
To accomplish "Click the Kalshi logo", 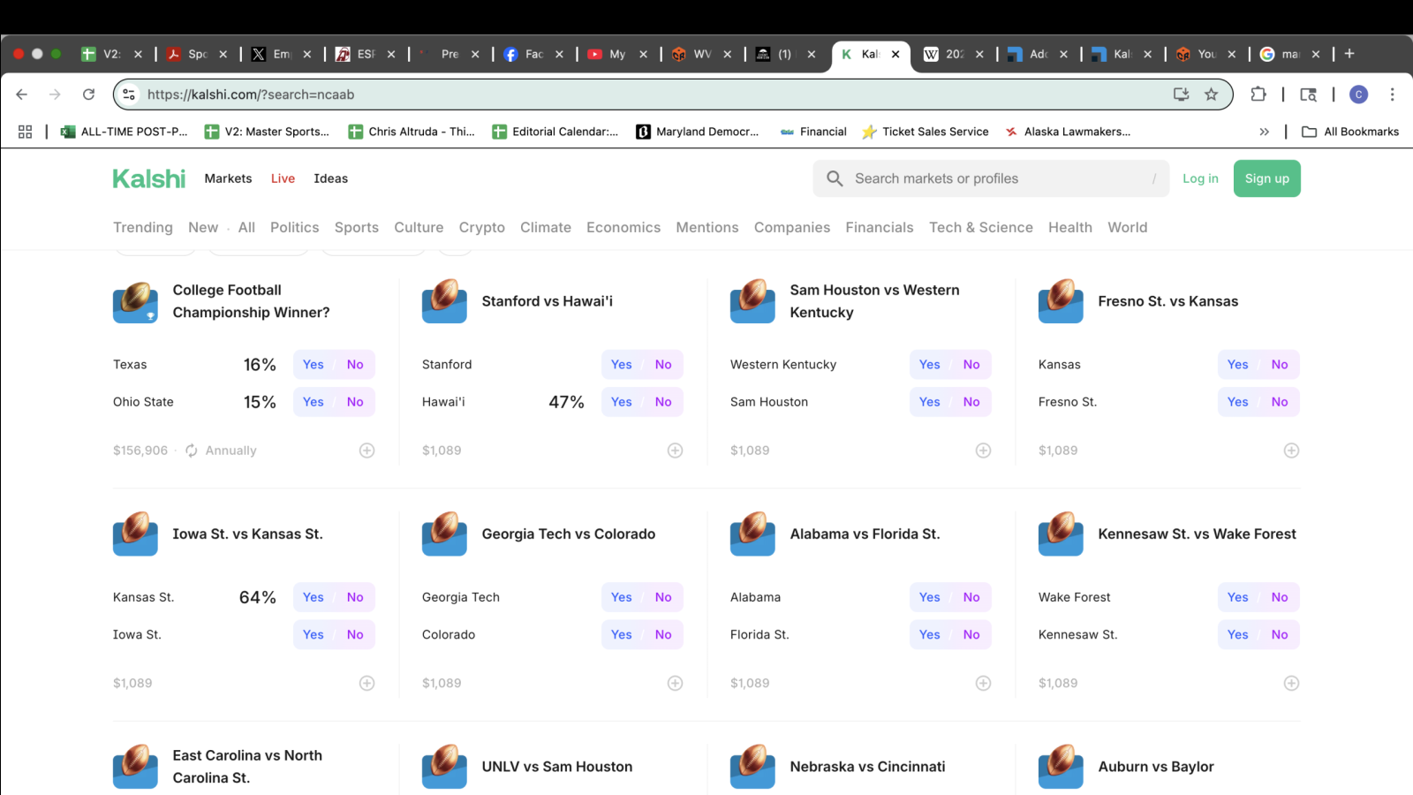I will 149,178.
